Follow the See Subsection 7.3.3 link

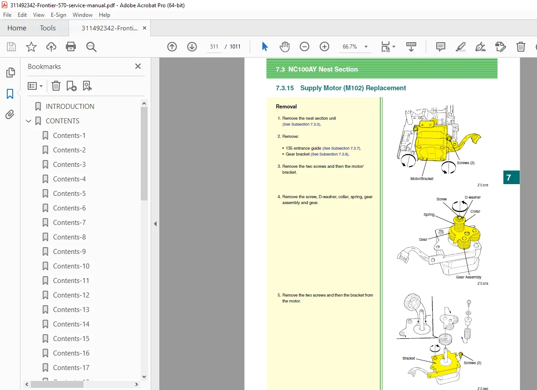coord(301,125)
